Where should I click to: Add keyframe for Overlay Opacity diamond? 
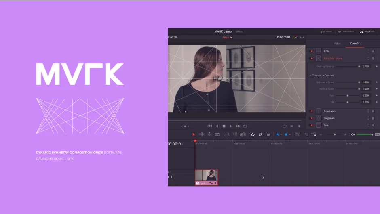pyautogui.click(x=377, y=66)
